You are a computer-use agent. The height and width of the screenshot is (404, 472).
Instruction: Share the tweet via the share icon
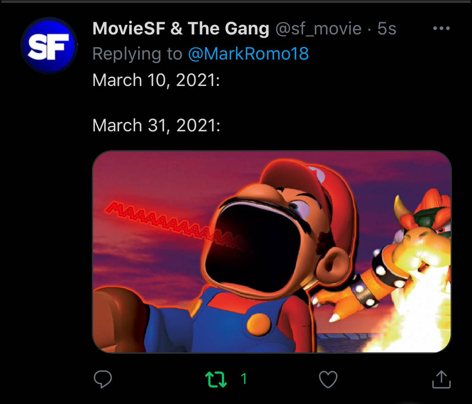441,379
